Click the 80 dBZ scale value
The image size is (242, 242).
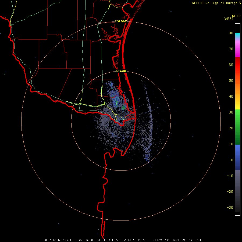click(x=231, y=33)
